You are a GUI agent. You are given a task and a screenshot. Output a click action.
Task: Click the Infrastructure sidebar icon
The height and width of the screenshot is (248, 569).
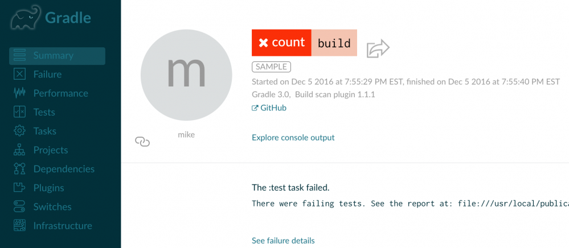(20, 225)
